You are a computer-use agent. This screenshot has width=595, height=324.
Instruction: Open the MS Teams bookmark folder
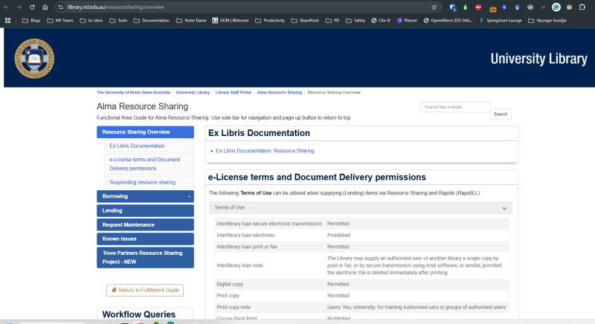click(x=60, y=21)
